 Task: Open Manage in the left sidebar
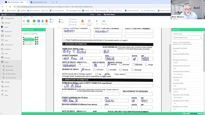[x=7, y=23]
